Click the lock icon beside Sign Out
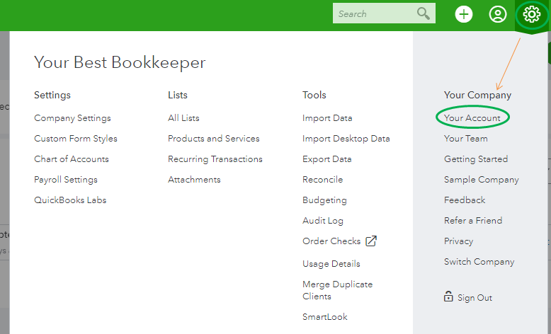This screenshot has width=551, height=334. coord(448,296)
